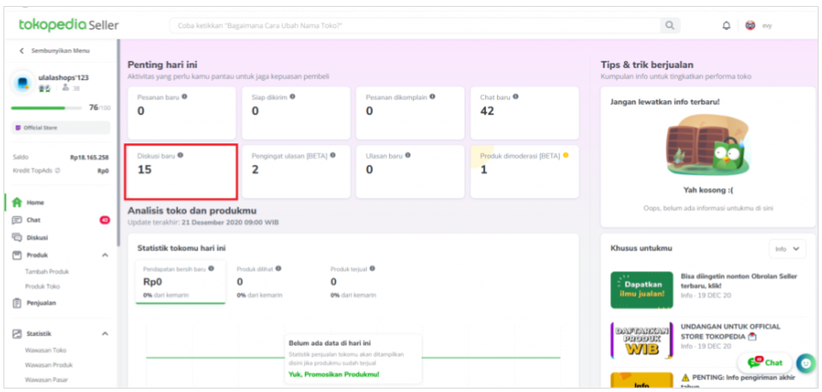This screenshot has height=392, width=822.
Task: Open the Dapatkan ilmu jualan thumbnail
Action: point(641,290)
